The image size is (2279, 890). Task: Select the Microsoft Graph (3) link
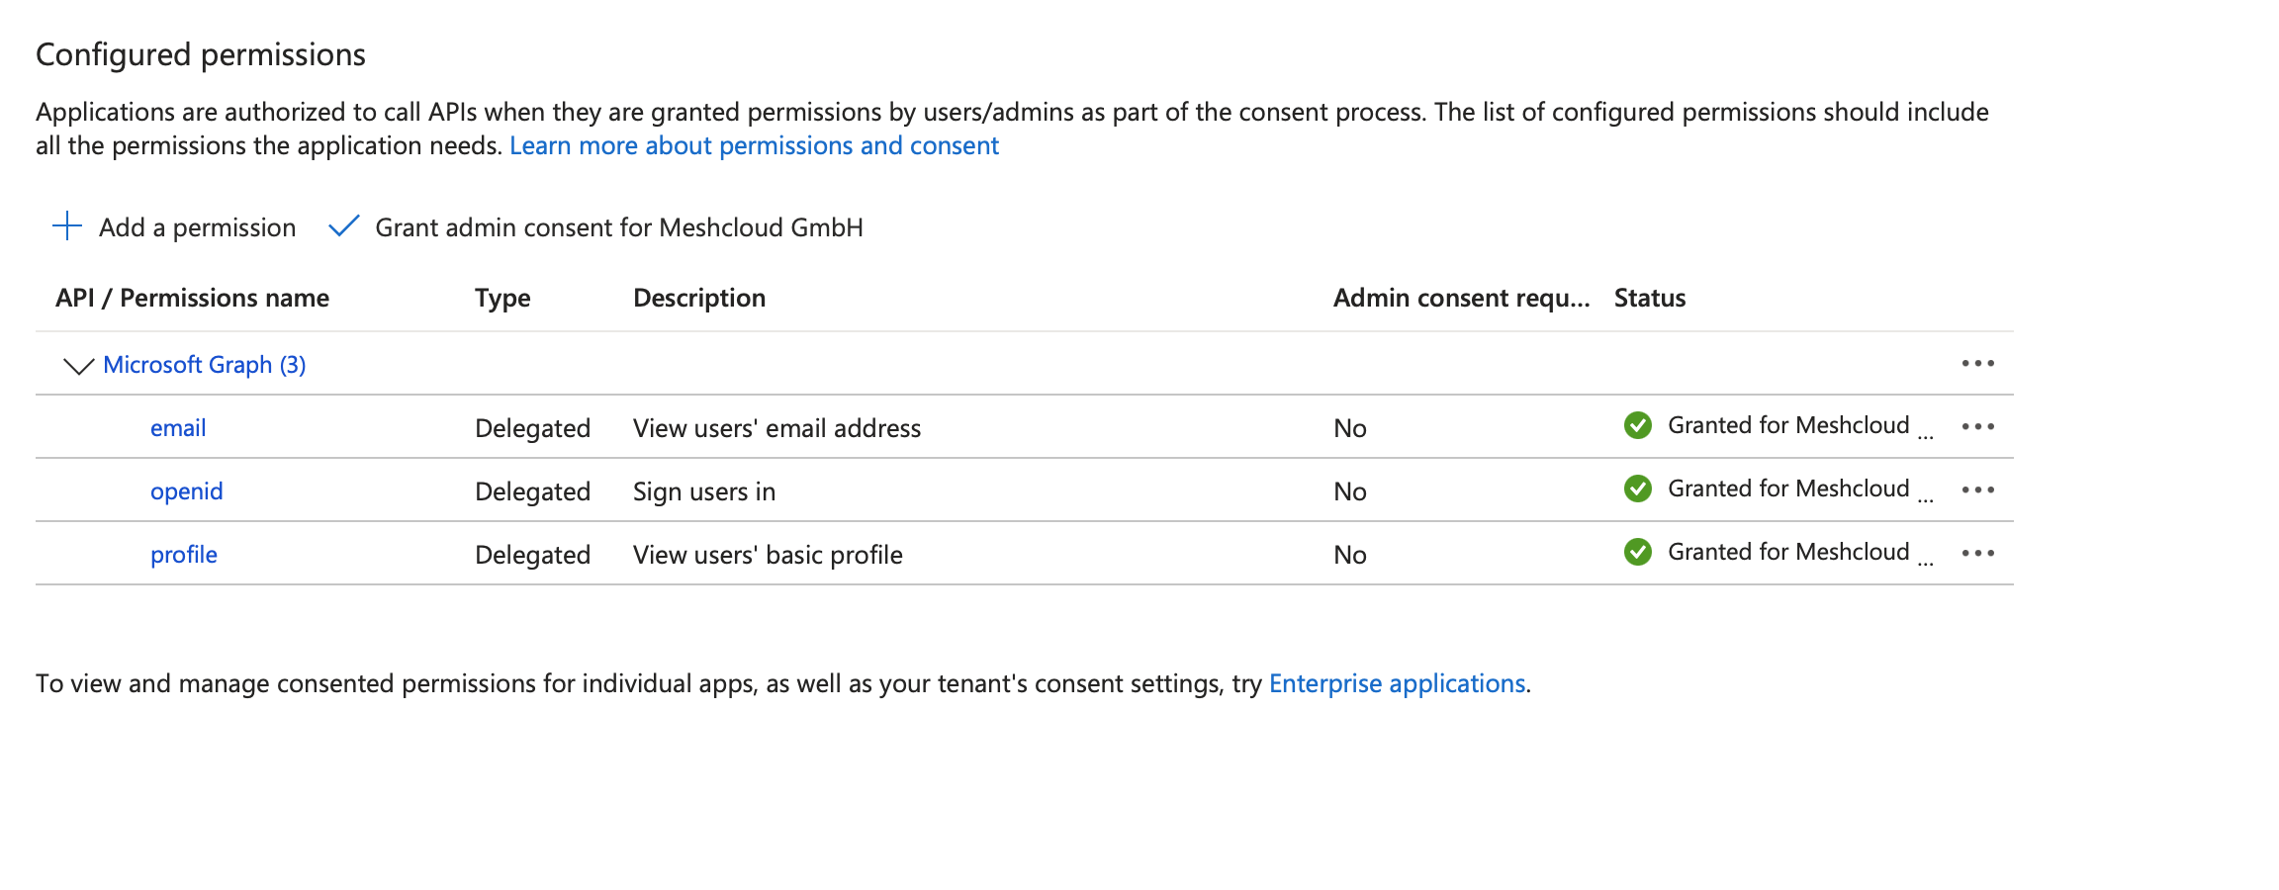click(203, 364)
